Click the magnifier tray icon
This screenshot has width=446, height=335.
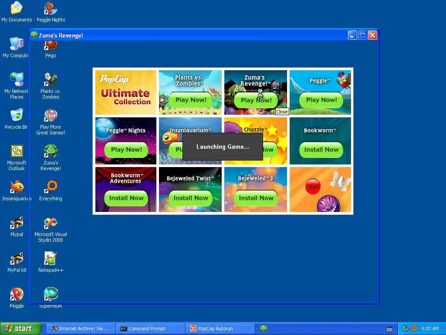(414, 329)
